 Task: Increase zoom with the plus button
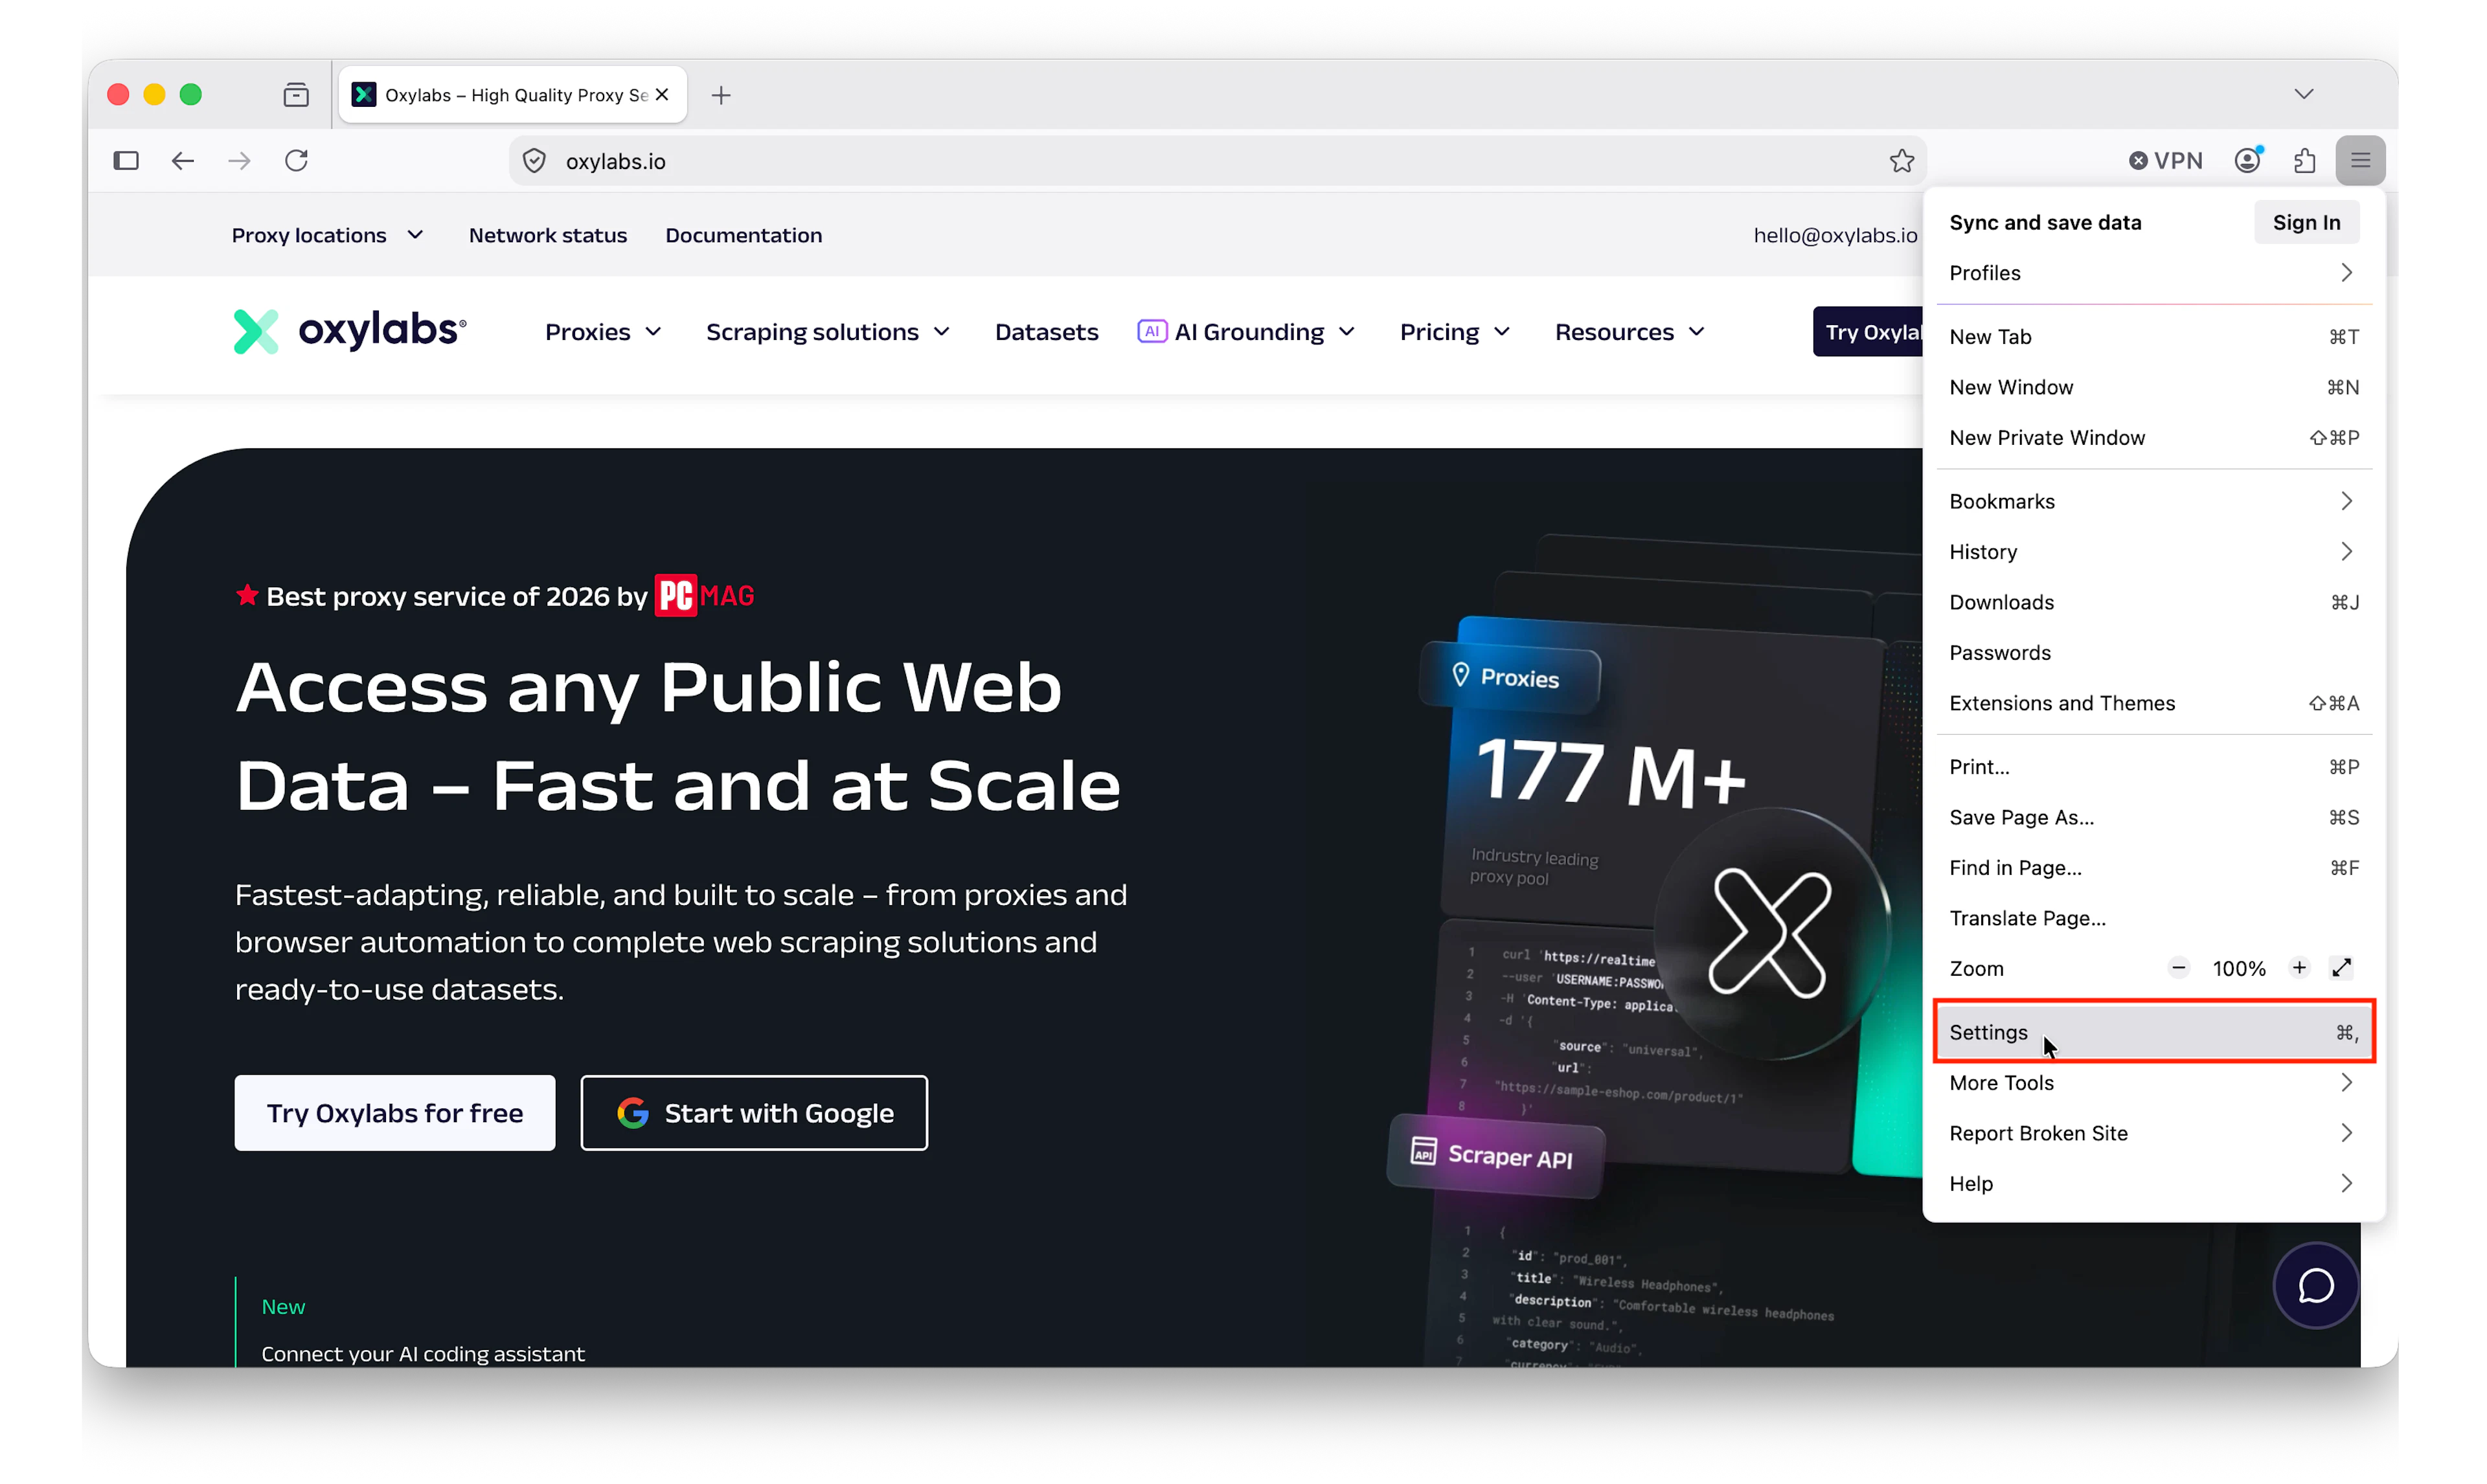pyautogui.click(x=2298, y=967)
